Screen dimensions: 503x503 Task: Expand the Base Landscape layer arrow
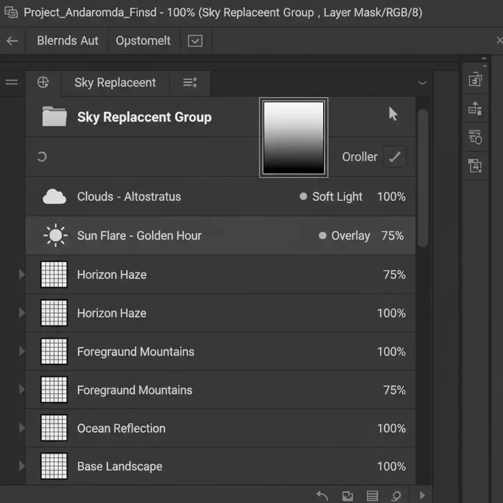[x=22, y=466]
